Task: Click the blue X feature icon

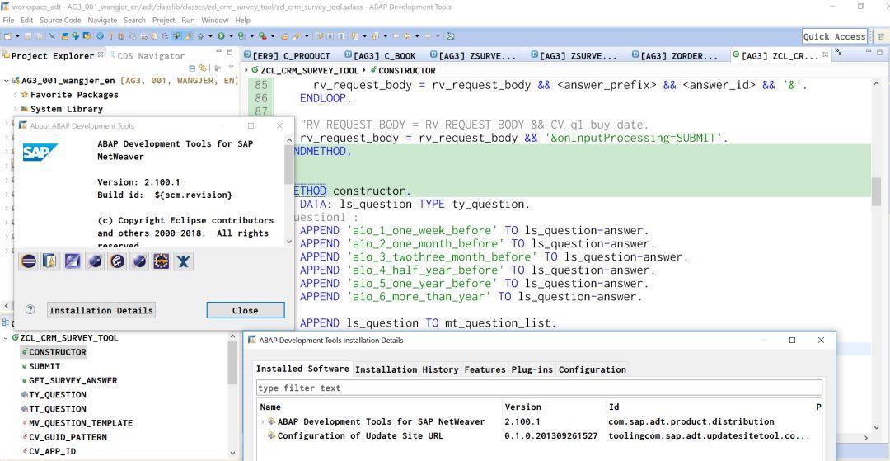Action: click(183, 261)
